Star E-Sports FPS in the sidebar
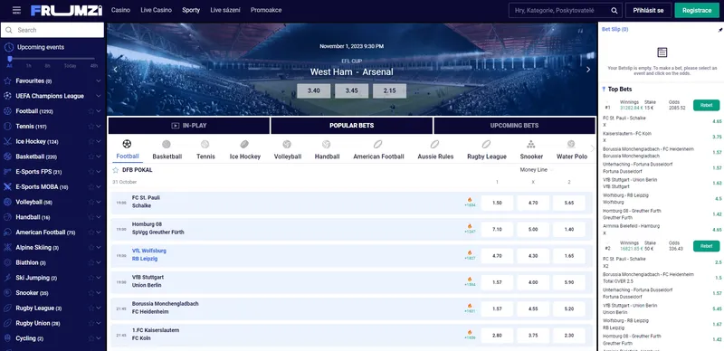 click(x=91, y=172)
